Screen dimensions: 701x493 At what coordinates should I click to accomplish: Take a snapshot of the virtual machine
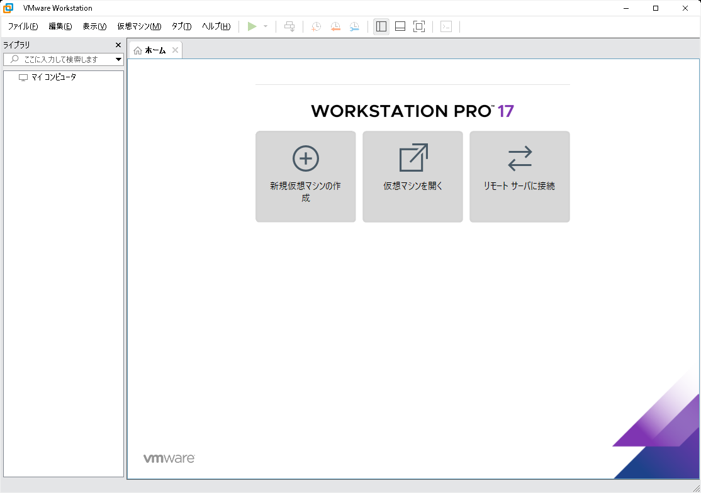316,26
